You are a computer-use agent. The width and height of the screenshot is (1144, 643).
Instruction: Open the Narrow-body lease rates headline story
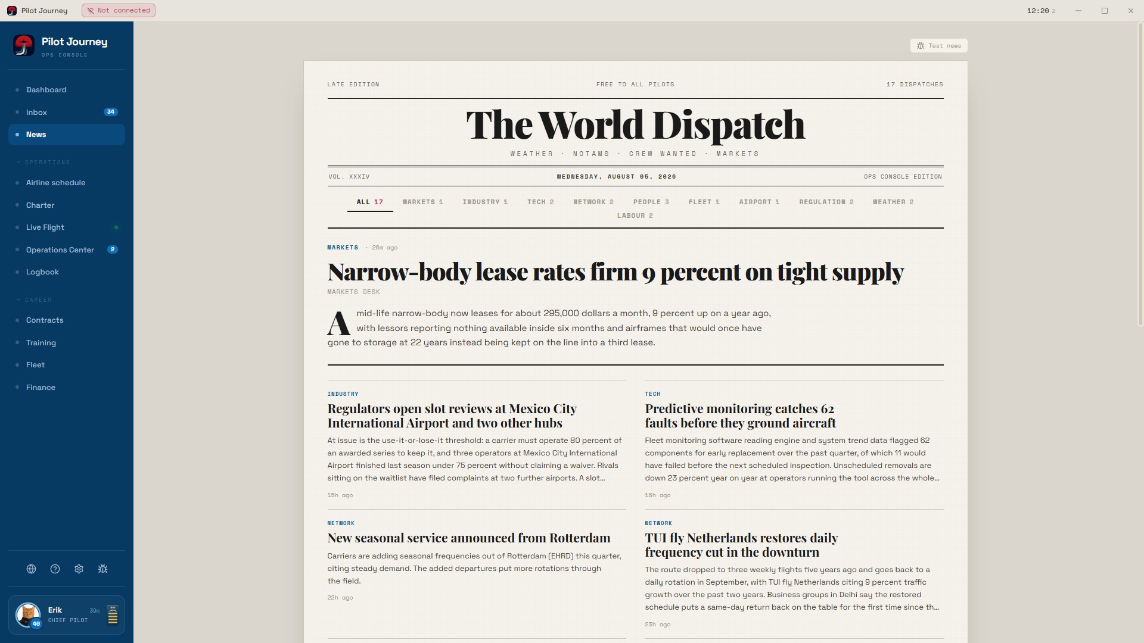[x=615, y=272]
